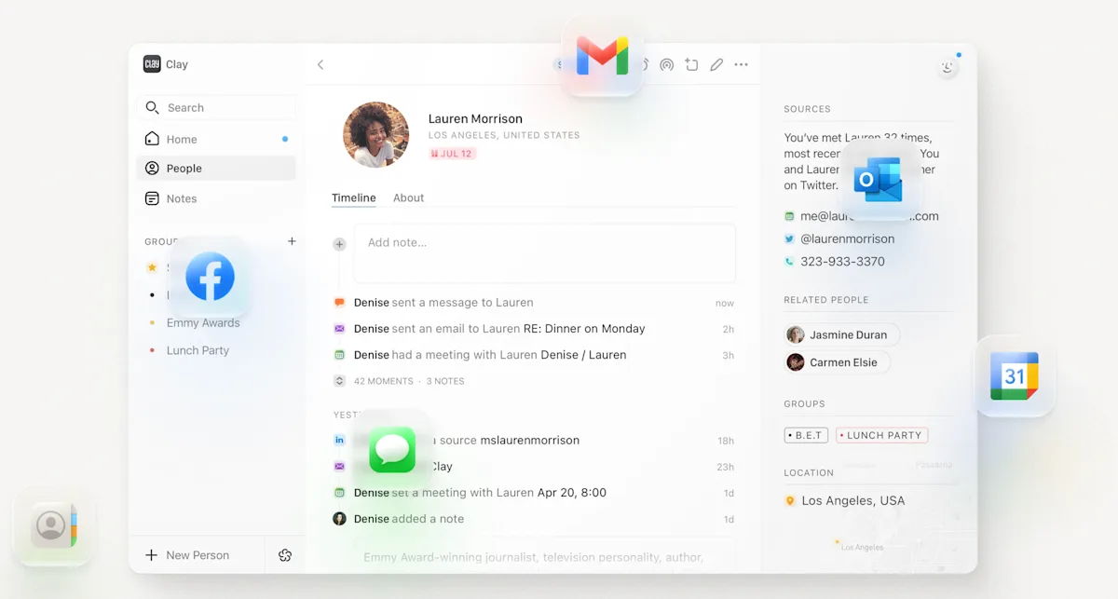The width and height of the screenshot is (1118, 599).
Task: Open the Notes section
Action: click(x=217, y=198)
